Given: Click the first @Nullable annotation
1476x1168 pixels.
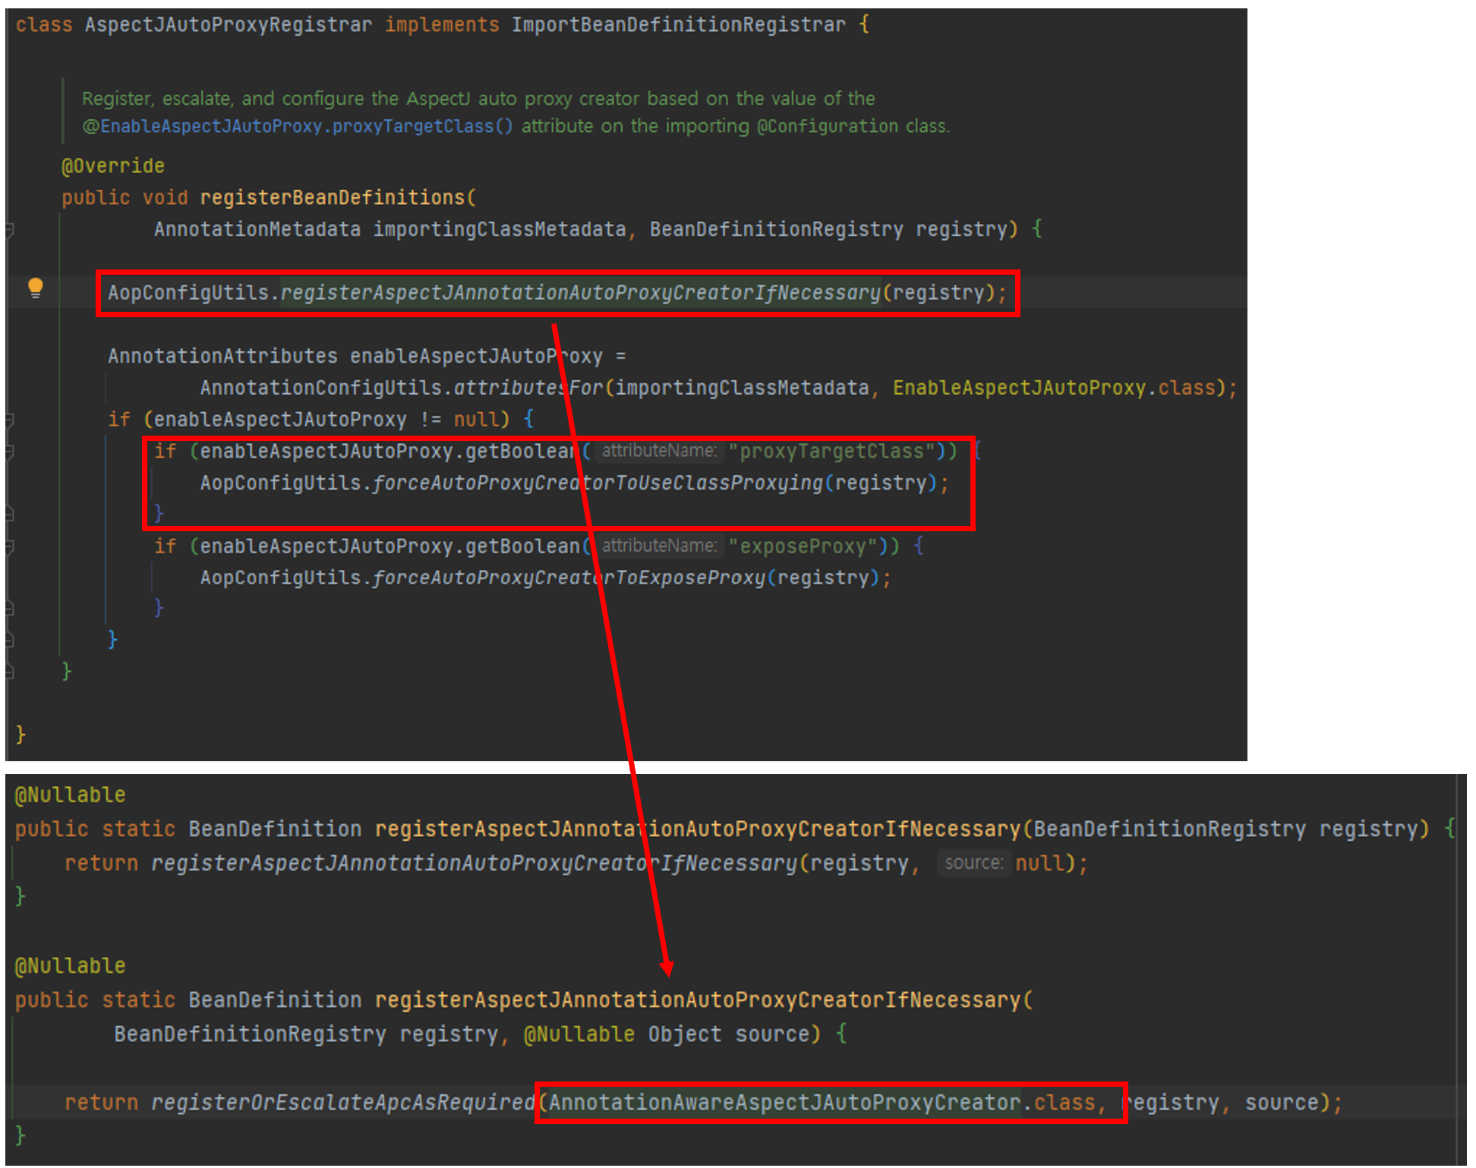Looking at the screenshot, I should (x=71, y=795).
